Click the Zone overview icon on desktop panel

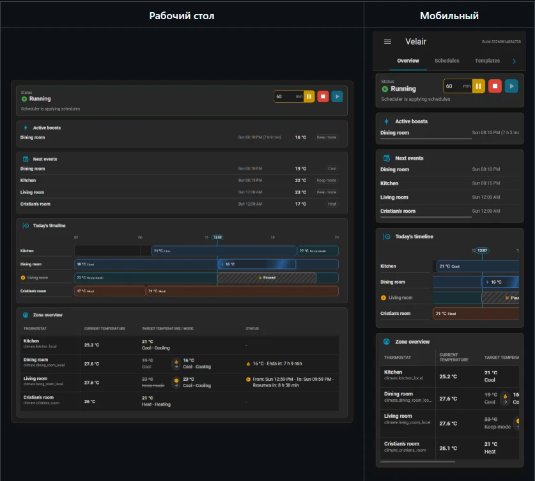point(26,315)
